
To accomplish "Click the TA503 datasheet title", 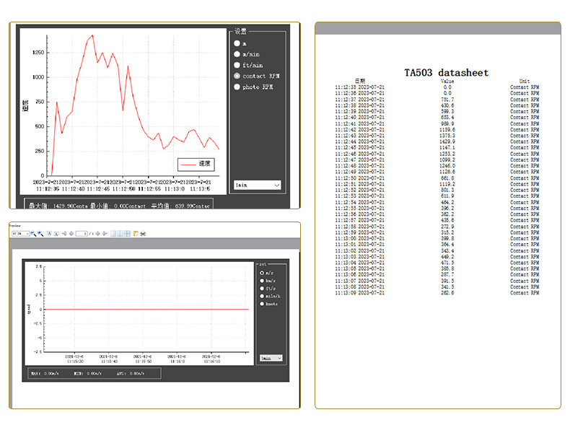I will click(447, 73).
